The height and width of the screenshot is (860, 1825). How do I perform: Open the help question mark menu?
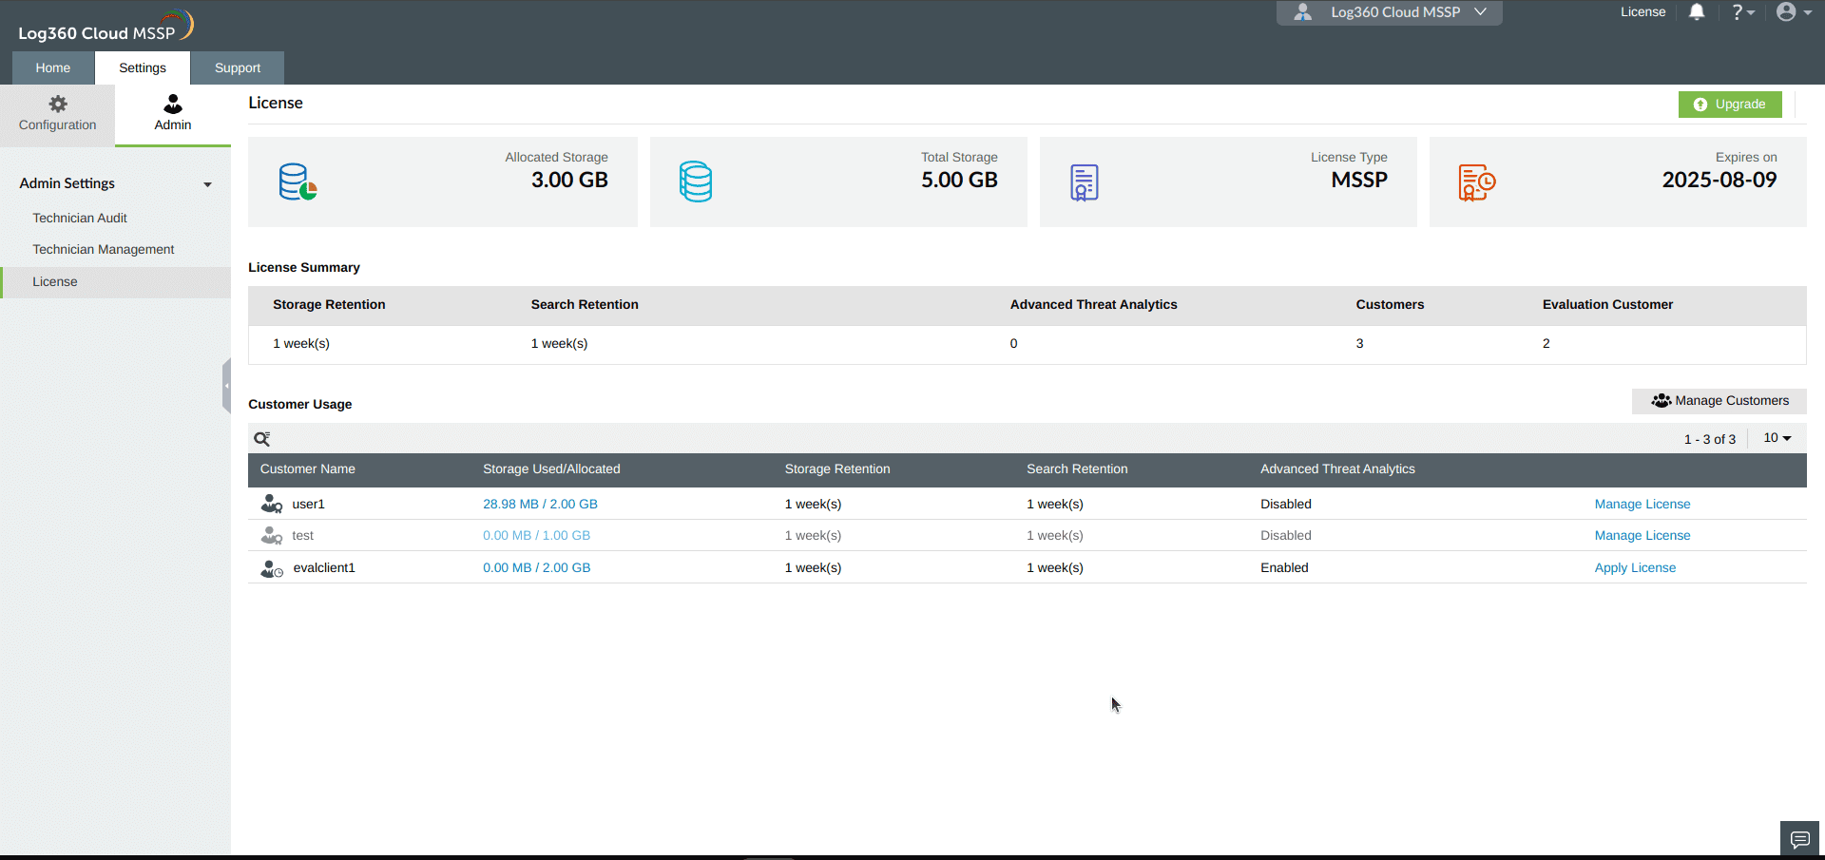pyautogui.click(x=1742, y=12)
